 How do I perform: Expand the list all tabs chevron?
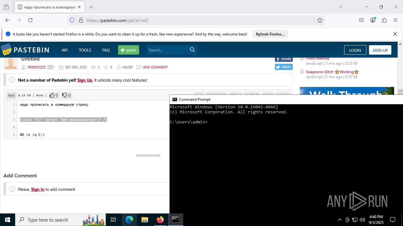pos(340,7)
